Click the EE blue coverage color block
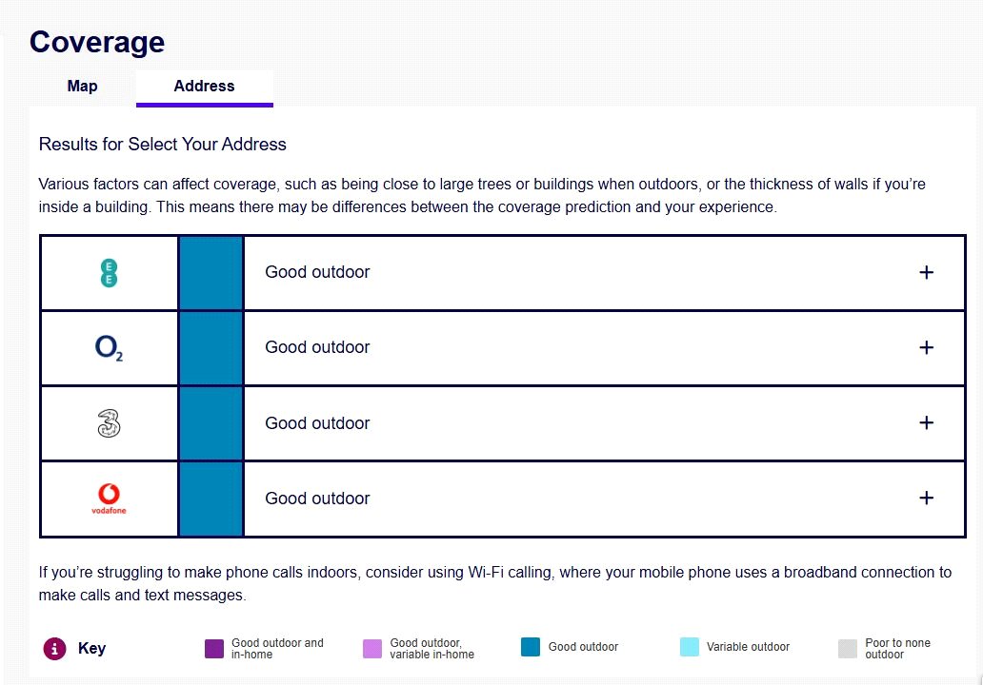The image size is (983, 685). point(211,273)
